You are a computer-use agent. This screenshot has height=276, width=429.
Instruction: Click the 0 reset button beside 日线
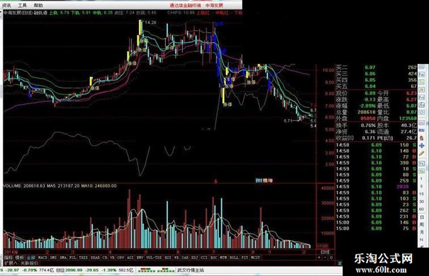pos(331,257)
